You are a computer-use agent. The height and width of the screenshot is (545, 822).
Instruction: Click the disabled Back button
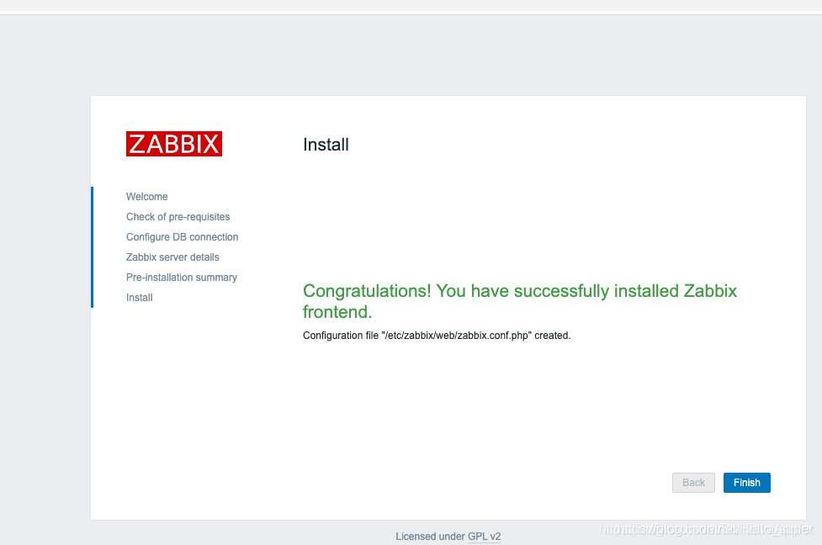[x=693, y=483]
